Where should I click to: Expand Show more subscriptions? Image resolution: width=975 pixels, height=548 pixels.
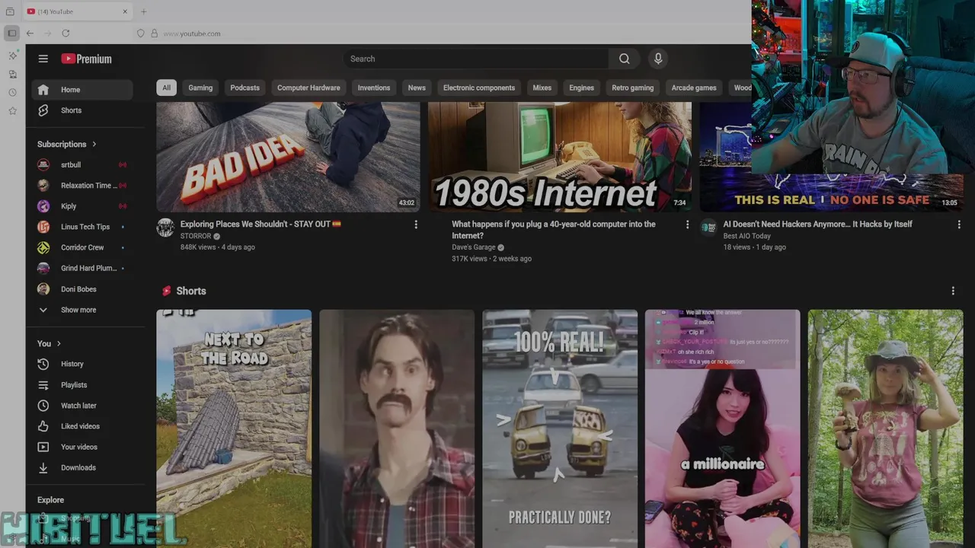pyautogui.click(x=82, y=310)
